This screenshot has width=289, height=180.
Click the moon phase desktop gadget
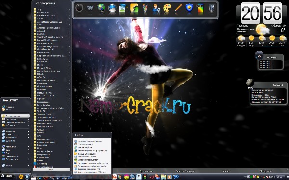coord(250,82)
